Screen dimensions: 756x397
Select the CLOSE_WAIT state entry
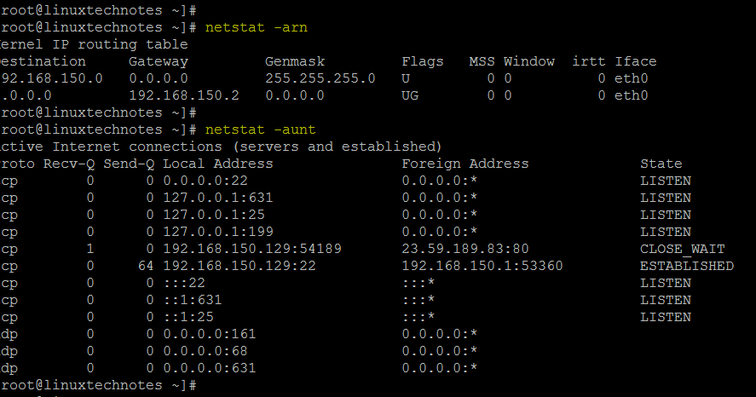682,249
